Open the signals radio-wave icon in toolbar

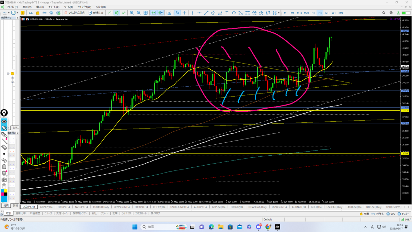pos(44,13)
